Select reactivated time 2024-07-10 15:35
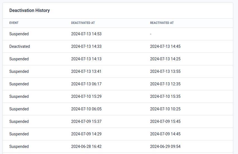The image size is (238, 154). (x=165, y=96)
